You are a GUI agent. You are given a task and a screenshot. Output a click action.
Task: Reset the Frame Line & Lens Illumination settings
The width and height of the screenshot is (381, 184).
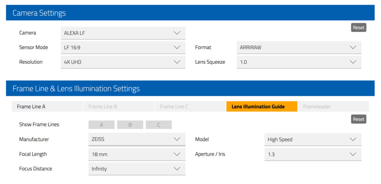[359, 119]
